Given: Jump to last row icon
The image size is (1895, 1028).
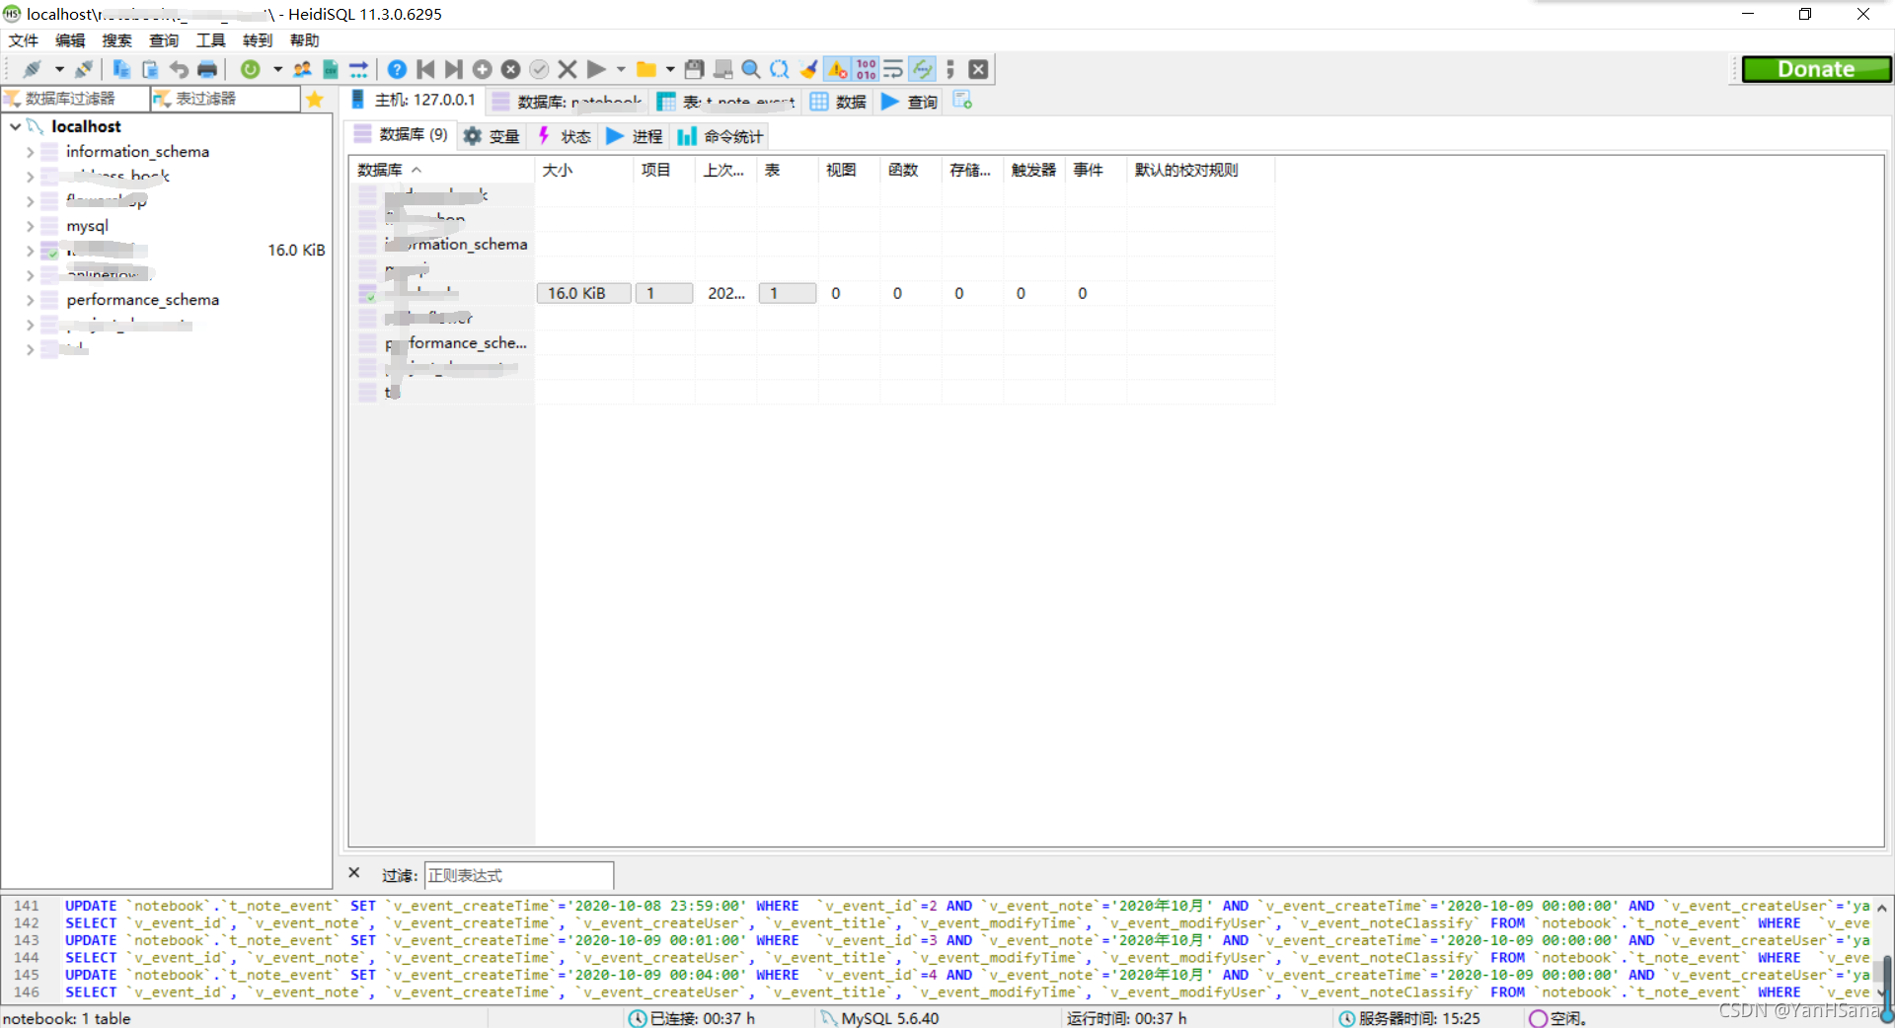Looking at the screenshot, I should (x=453, y=69).
